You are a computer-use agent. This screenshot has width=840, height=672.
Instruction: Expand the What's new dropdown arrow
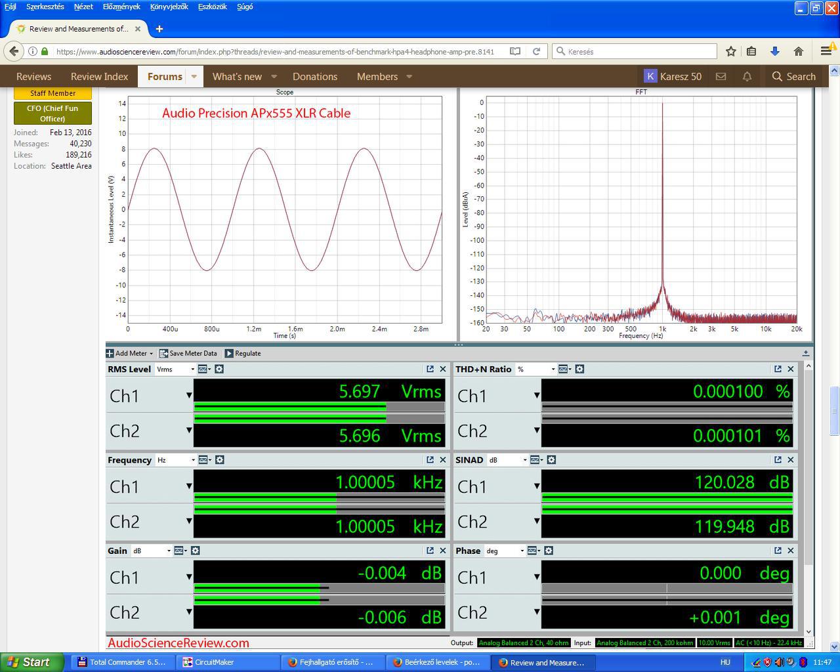(x=274, y=76)
